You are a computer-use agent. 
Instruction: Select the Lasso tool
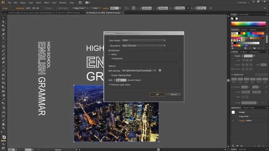click(x=3, y=30)
